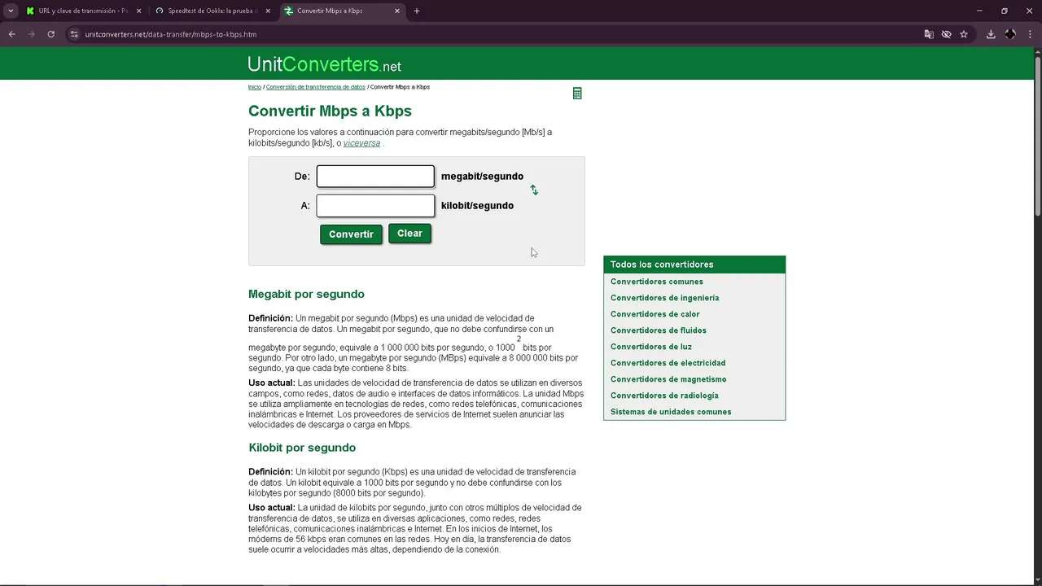Minimize the browser window

(979, 11)
